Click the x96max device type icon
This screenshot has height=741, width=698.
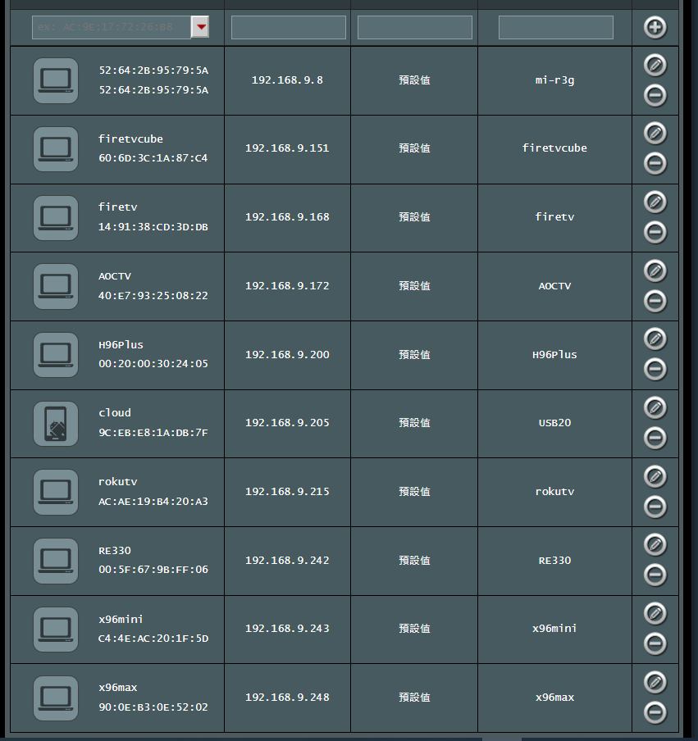56,698
